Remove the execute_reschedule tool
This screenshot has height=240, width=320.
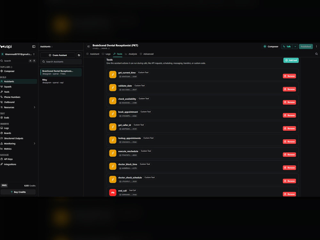289,155
